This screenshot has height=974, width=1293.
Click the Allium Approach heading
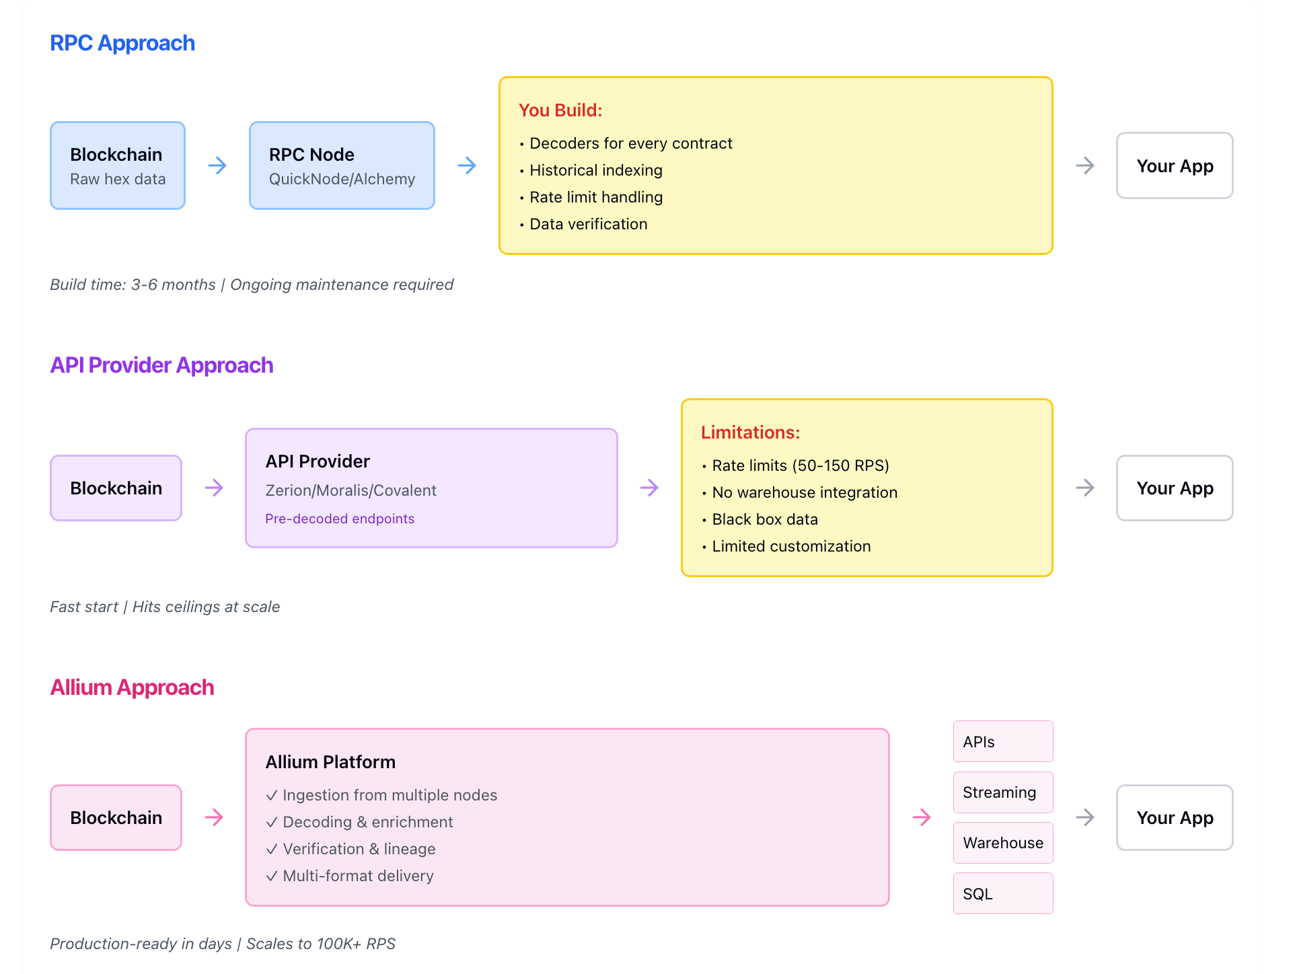tap(132, 687)
